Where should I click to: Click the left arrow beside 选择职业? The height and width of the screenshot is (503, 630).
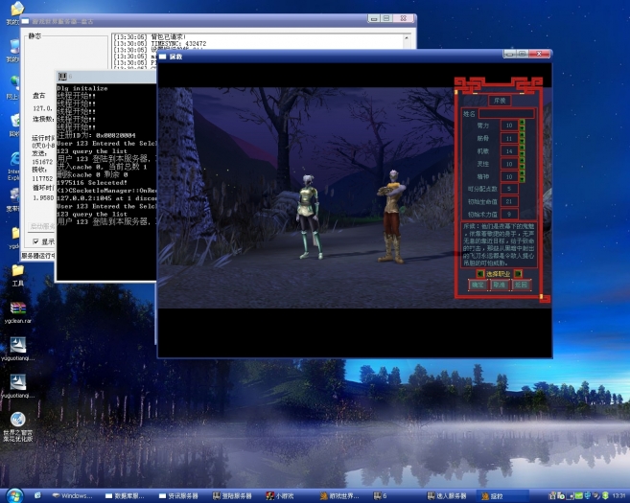pyautogui.click(x=481, y=273)
